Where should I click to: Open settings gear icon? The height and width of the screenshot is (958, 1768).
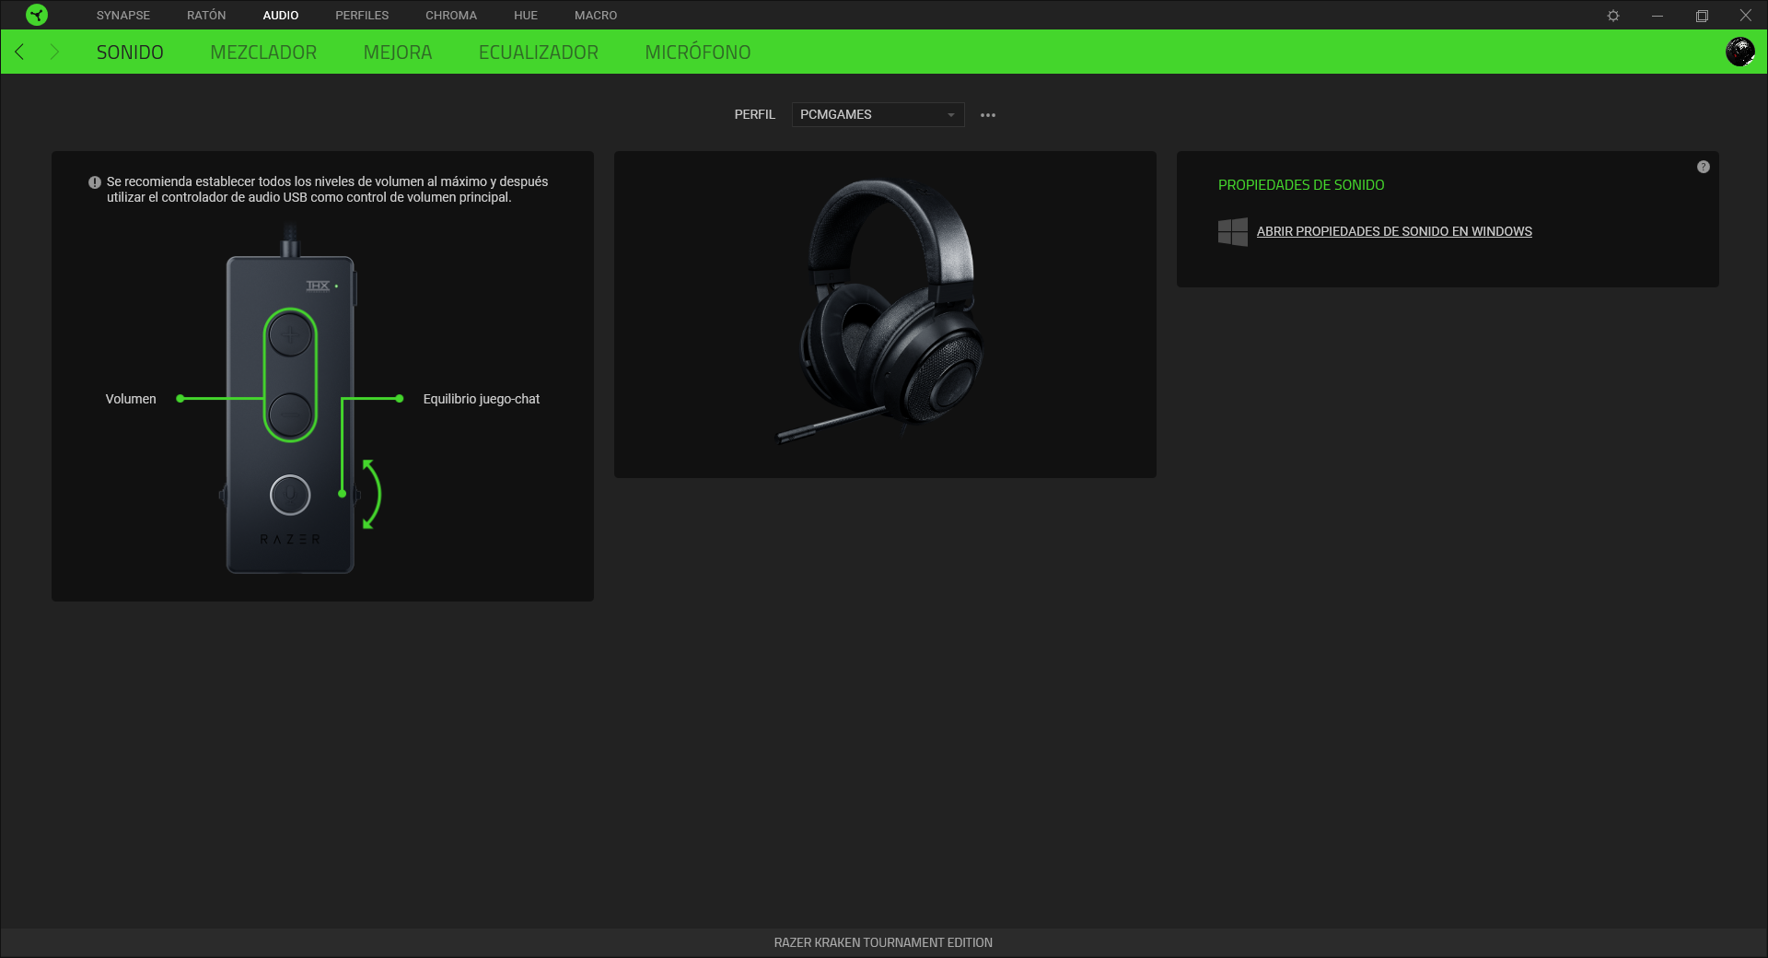coord(1613,16)
